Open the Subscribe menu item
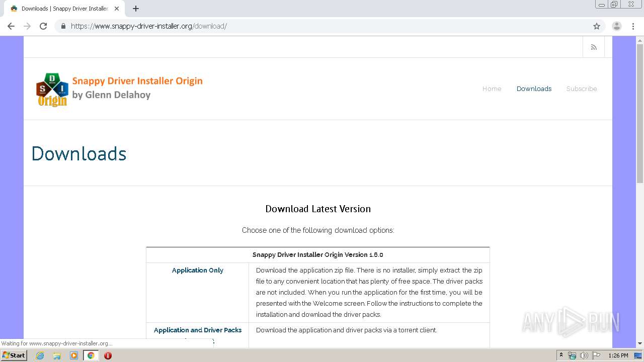The width and height of the screenshot is (644, 362). [x=582, y=88]
